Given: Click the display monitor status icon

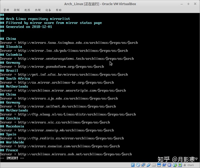Looking at the screenshot, I should coord(159,165).
